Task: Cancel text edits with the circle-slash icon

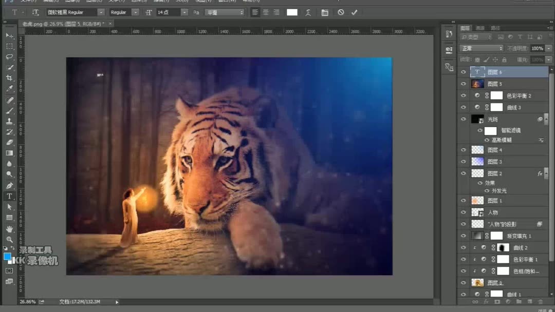Action: (341, 12)
